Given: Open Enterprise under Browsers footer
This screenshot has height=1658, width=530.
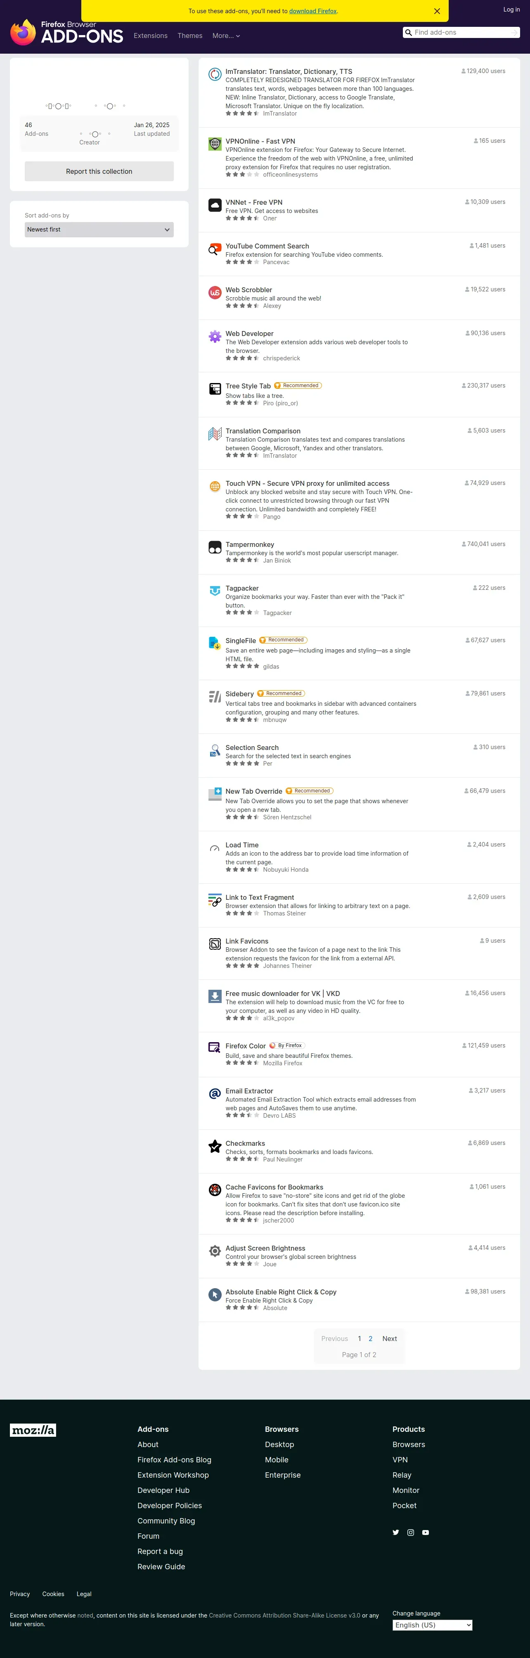Looking at the screenshot, I should coord(283,1475).
